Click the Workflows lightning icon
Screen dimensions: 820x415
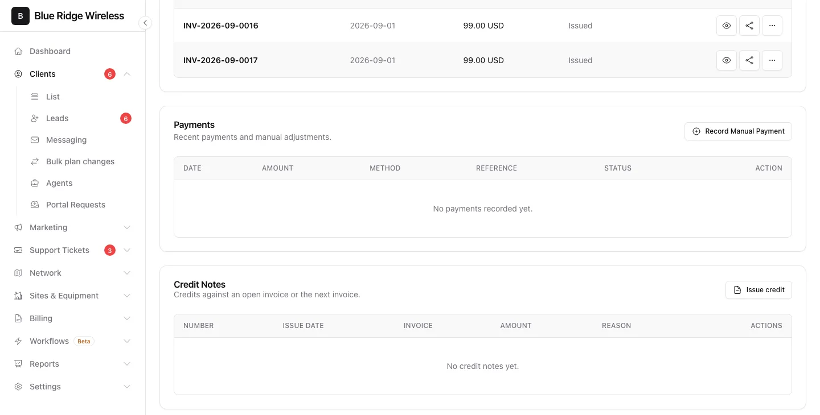[18, 341]
